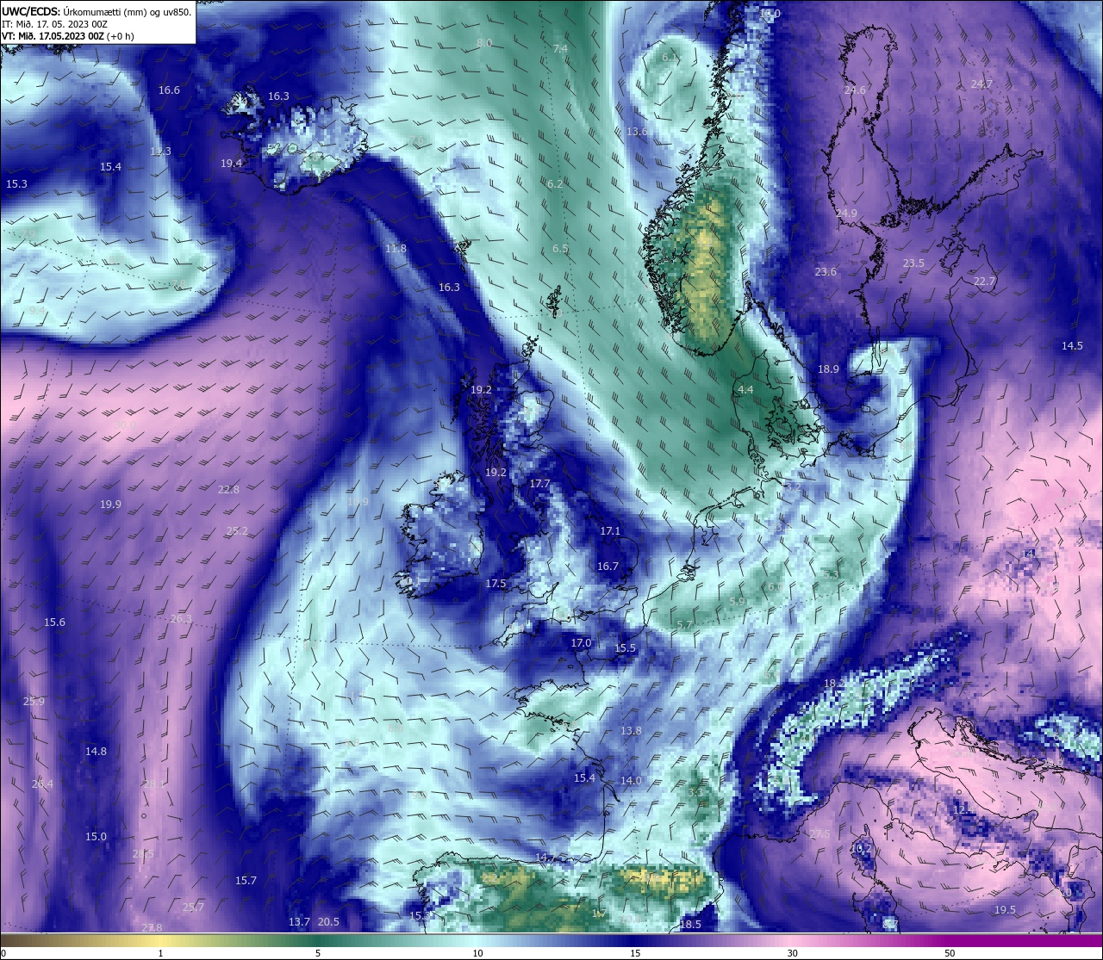Click the map value 18.5

click(690, 925)
